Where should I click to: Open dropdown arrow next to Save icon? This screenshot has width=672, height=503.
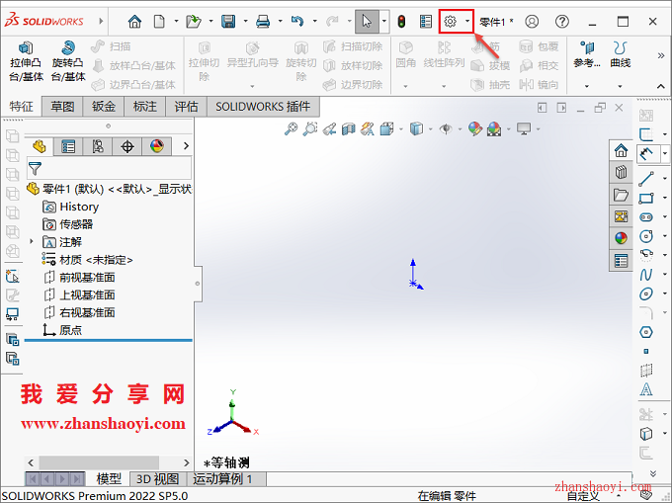click(245, 21)
